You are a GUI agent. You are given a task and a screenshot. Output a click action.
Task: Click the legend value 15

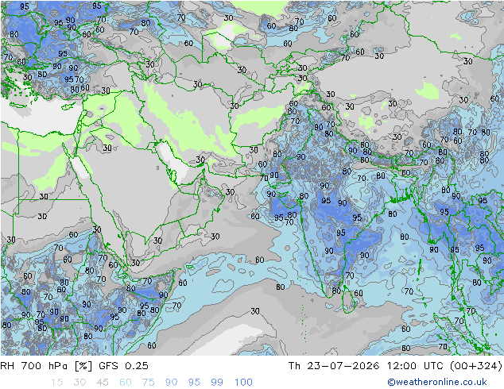tap(56, 383)
